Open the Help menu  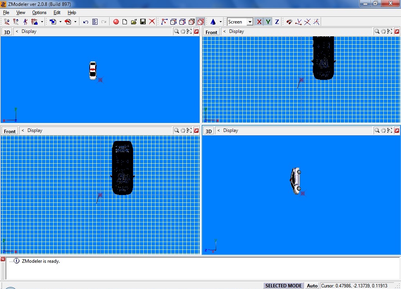point(72,13)
